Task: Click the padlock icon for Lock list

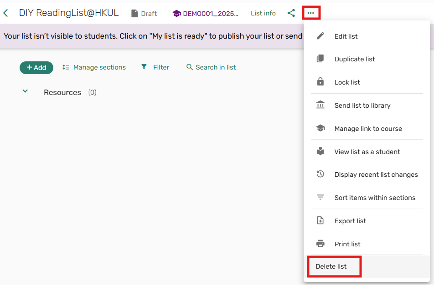Action: click(320, 82)
